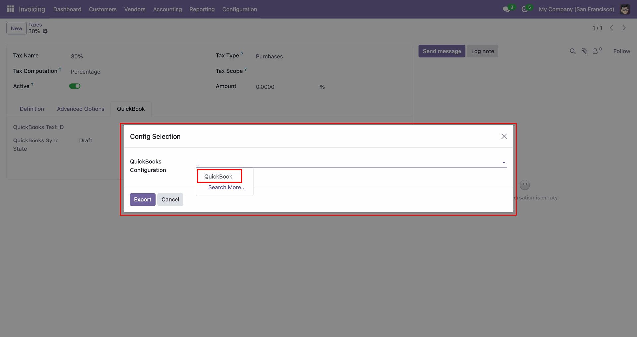Open the Advanced Options tab
This screenshot has width=637, height=337.
pos(81,109)
